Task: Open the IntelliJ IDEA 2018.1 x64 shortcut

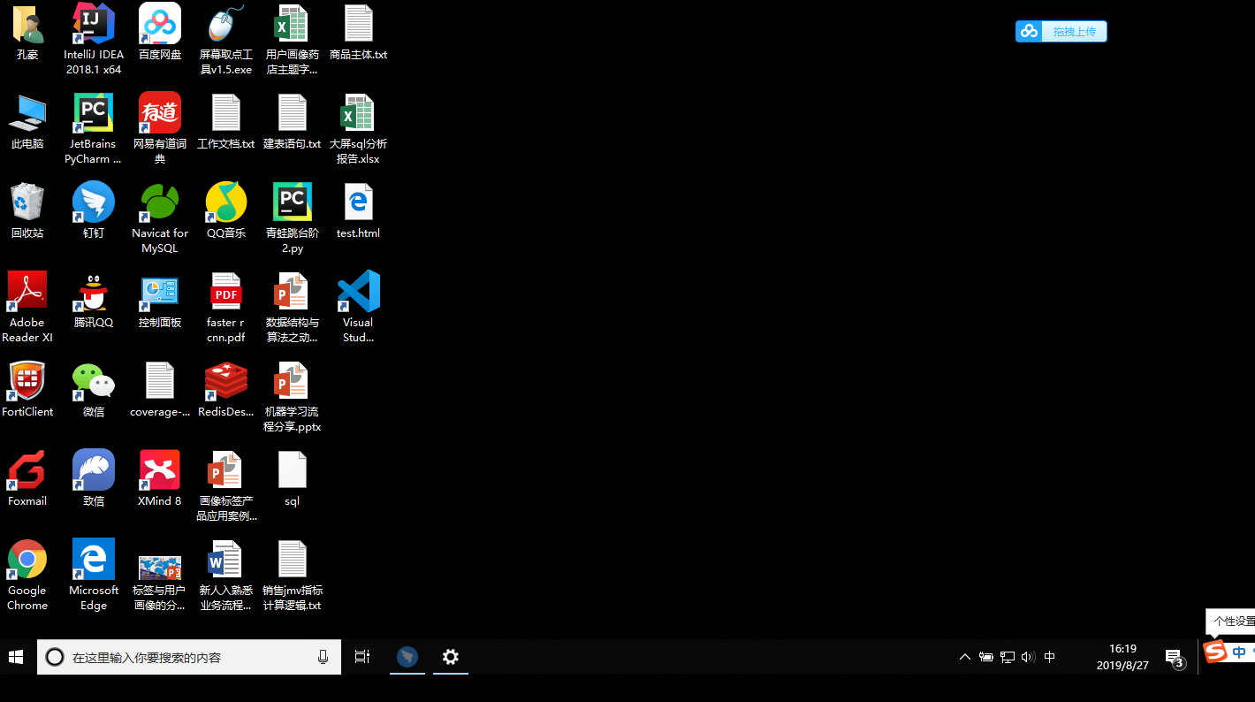Action: (94, 38)
